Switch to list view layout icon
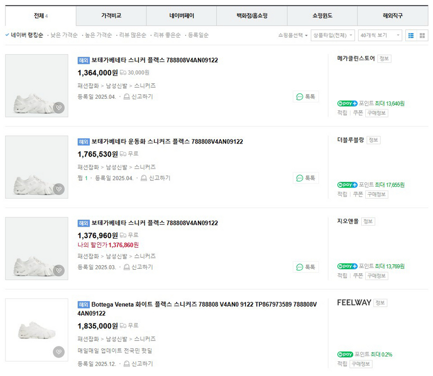Screen dimensions: 433x376 click(411, 36)
